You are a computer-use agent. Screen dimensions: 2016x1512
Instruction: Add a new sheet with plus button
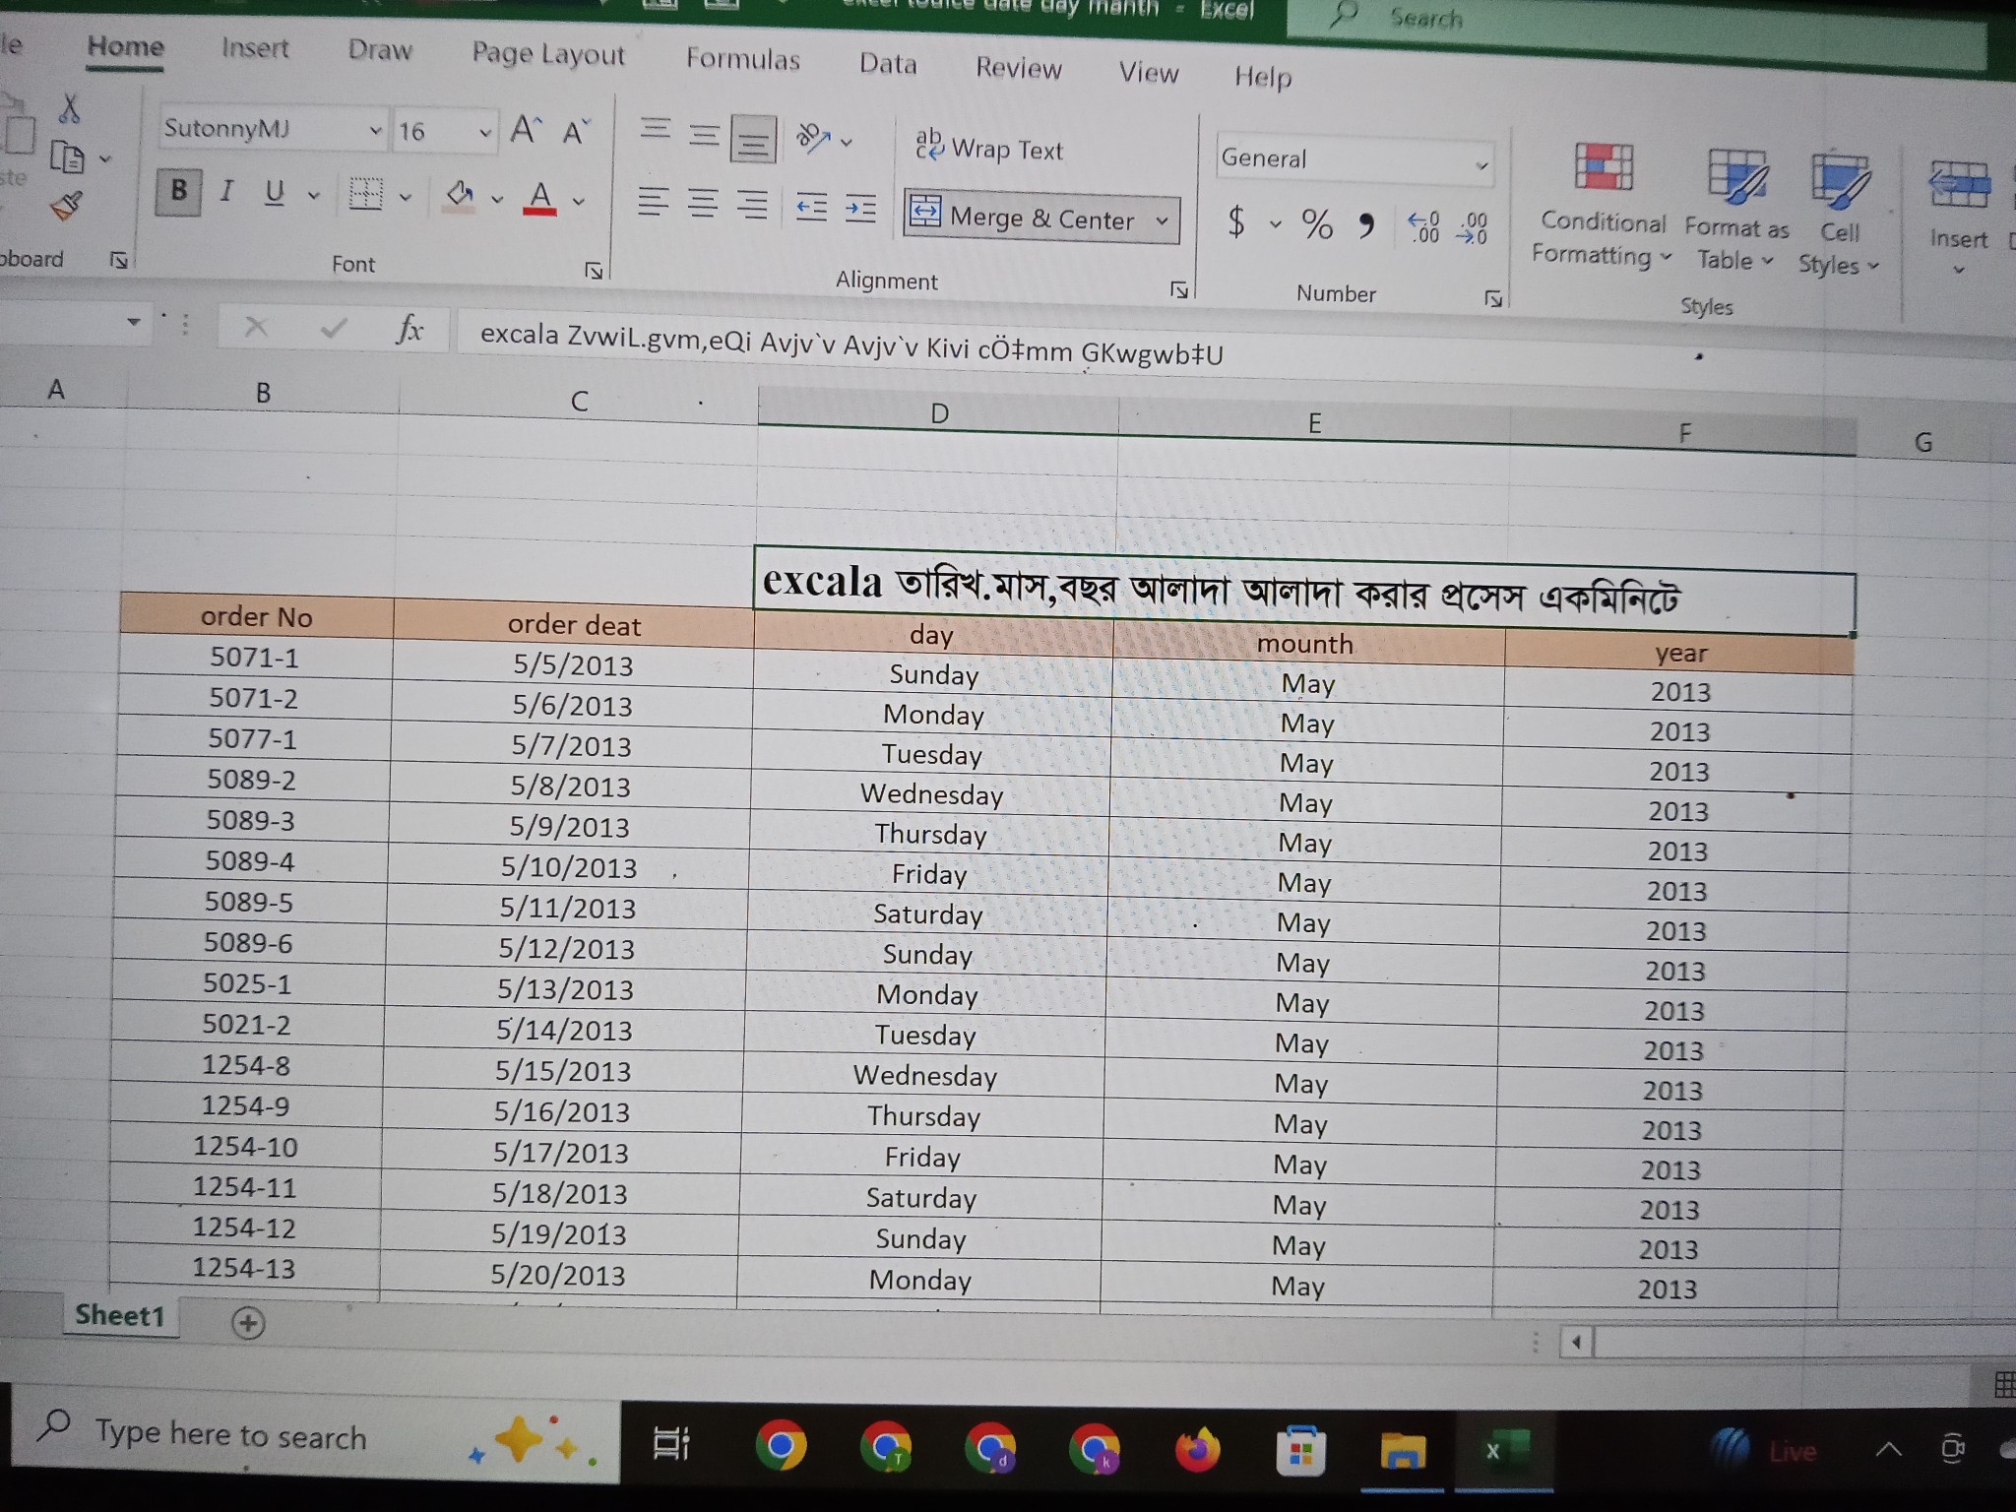click(248, 1323)
